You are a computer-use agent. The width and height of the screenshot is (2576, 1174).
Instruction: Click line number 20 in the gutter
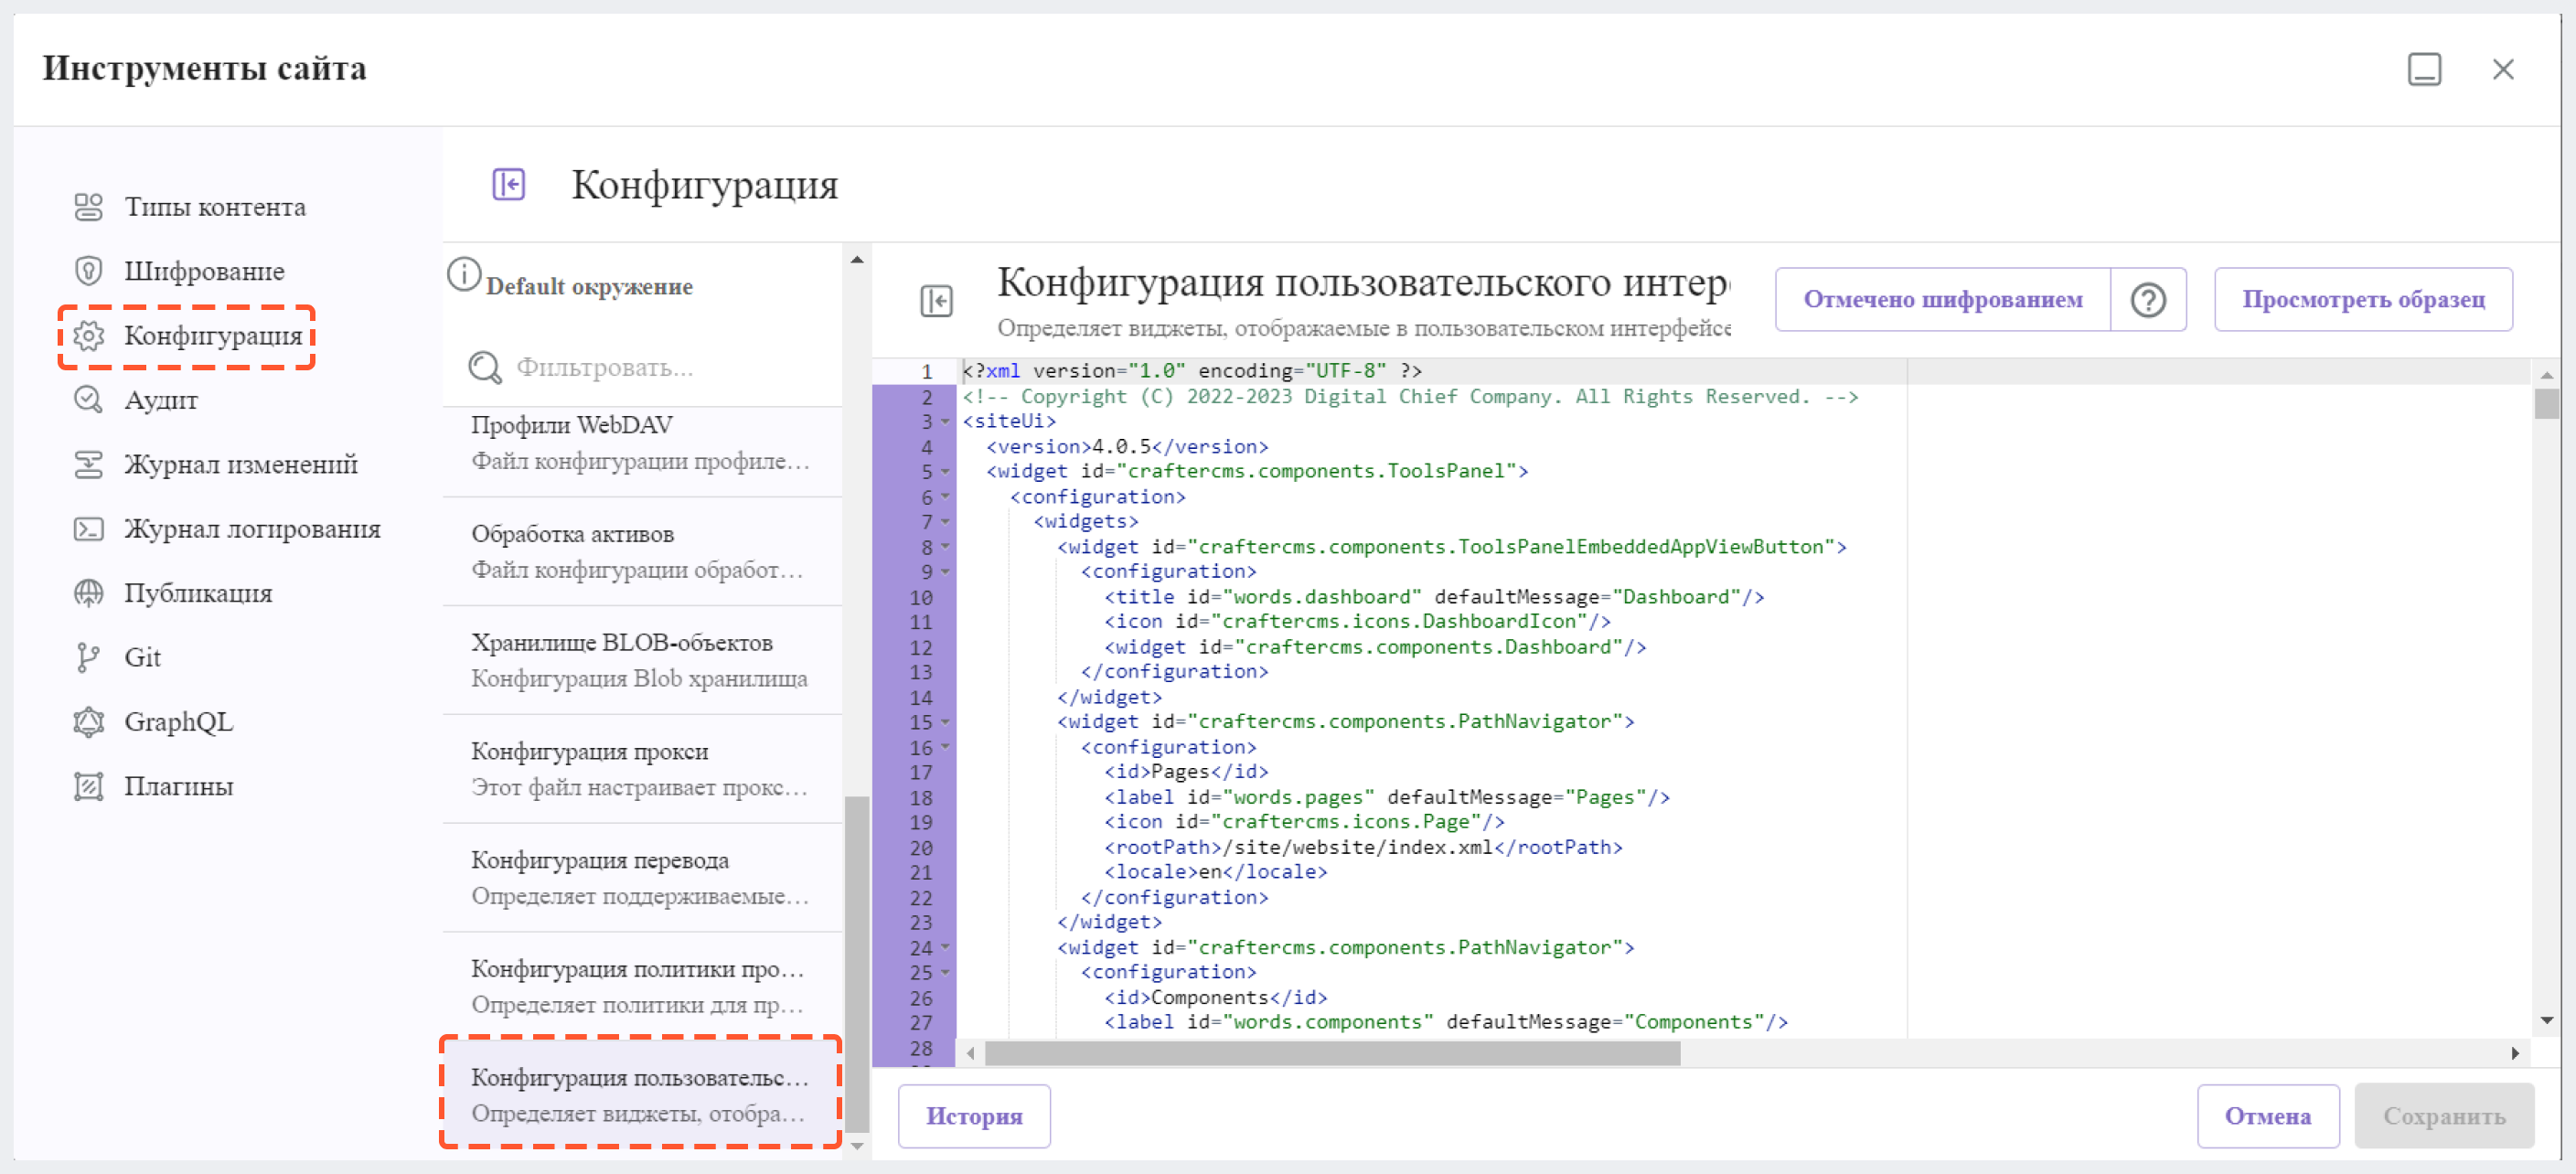click(920, 848)
